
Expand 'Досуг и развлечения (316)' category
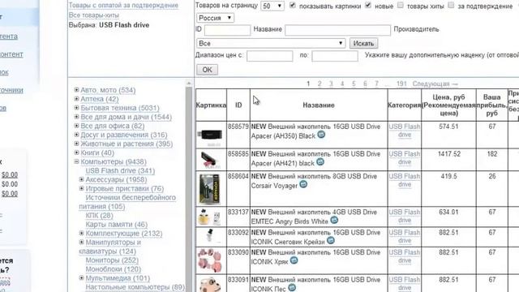tap(76, 135)
